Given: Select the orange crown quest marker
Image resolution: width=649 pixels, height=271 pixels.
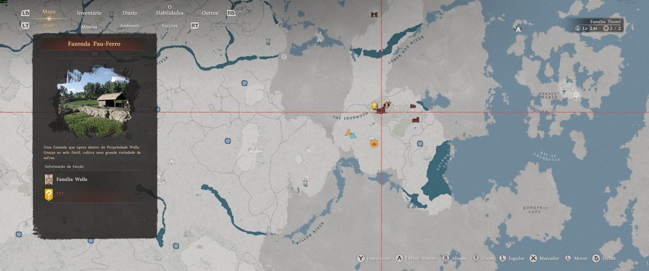Looking at the screenshot, I should coord(374,144).
